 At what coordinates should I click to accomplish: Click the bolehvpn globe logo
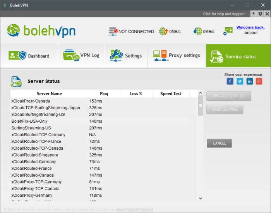[14, 30]
